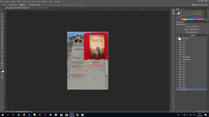Pick a color from the spectrum ramp
209x117 pixels.
click(192, 19)
